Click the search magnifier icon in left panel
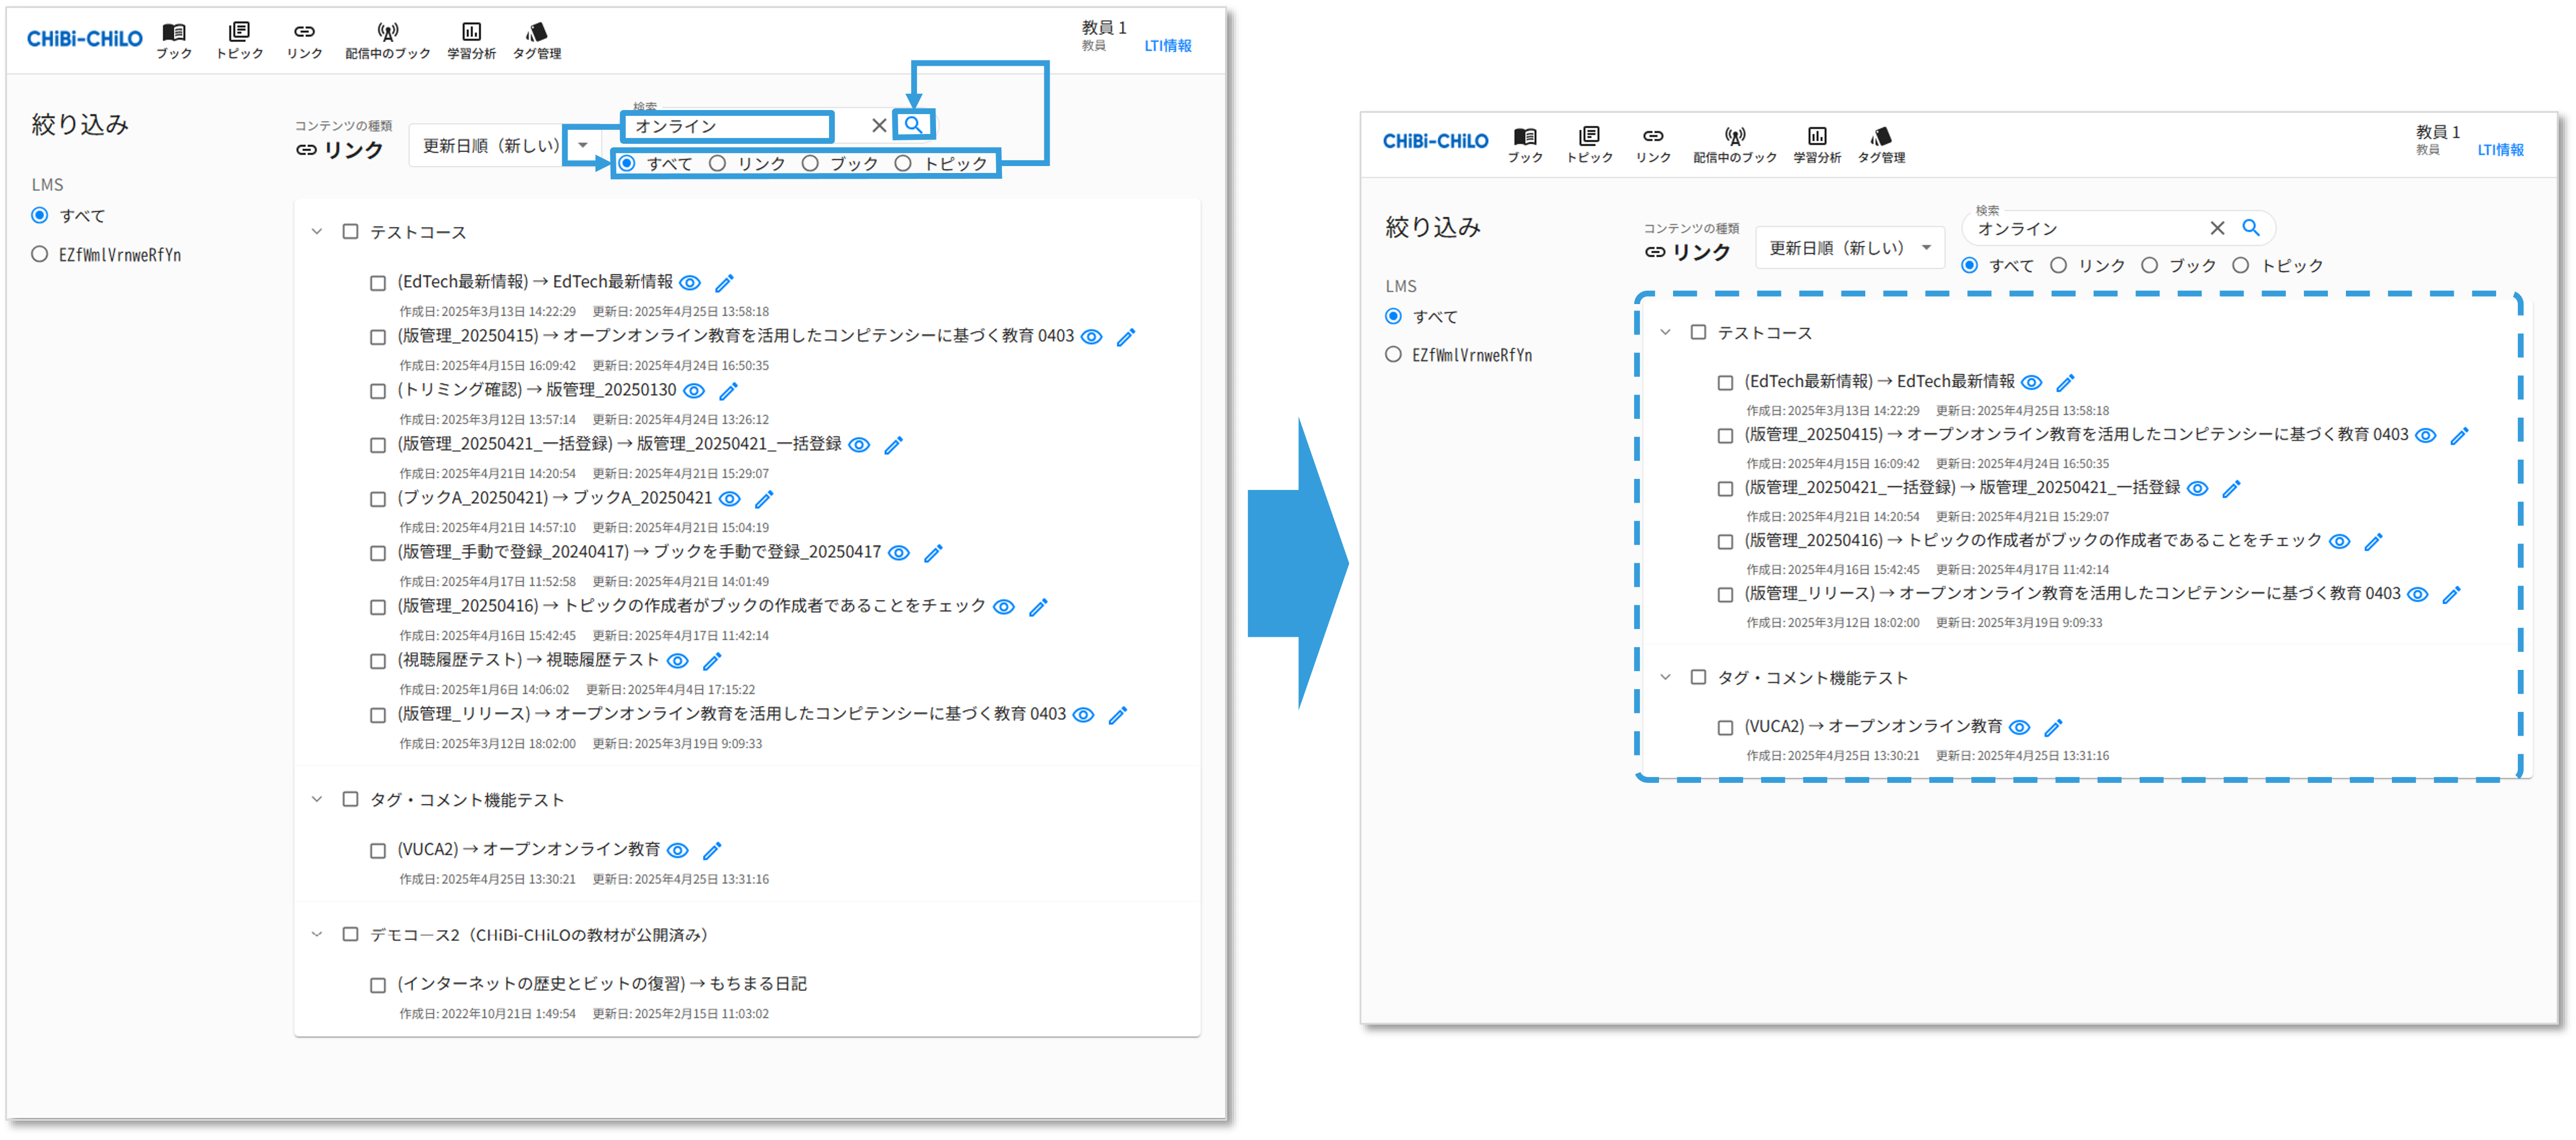 [913, 125]
